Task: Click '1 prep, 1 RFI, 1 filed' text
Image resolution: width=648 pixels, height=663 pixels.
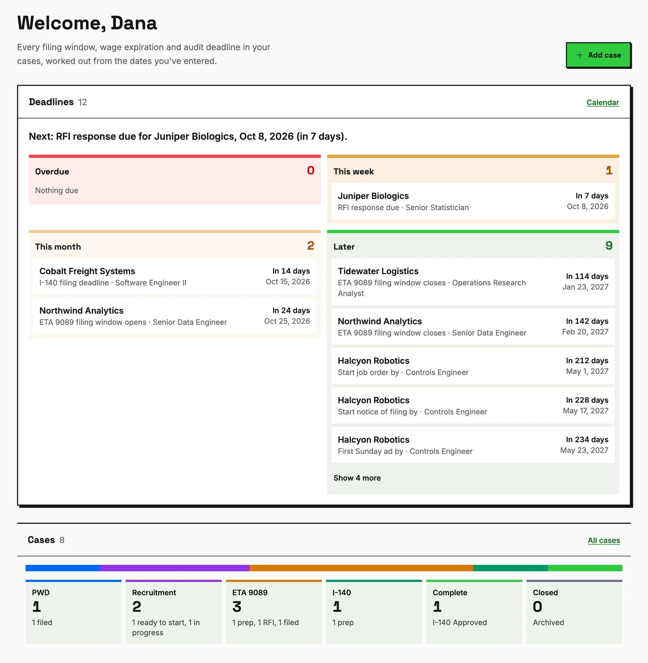Action: [x=265, y=622]
